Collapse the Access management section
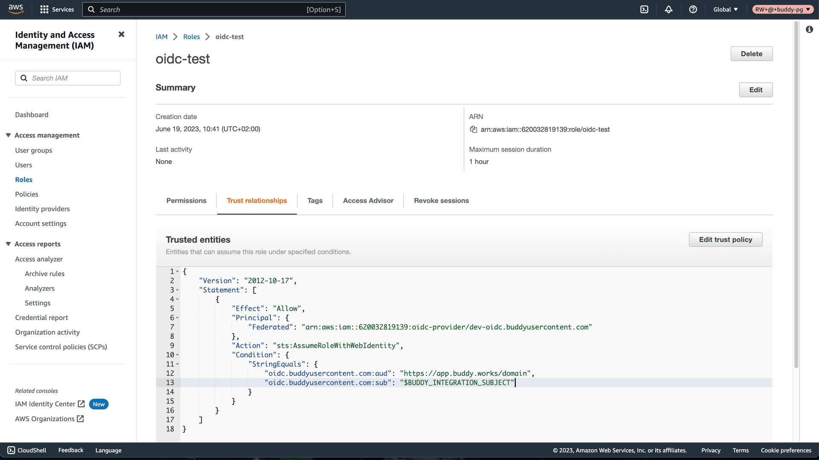819x460 pixels. pyautogui.click(x=8, y=135)
